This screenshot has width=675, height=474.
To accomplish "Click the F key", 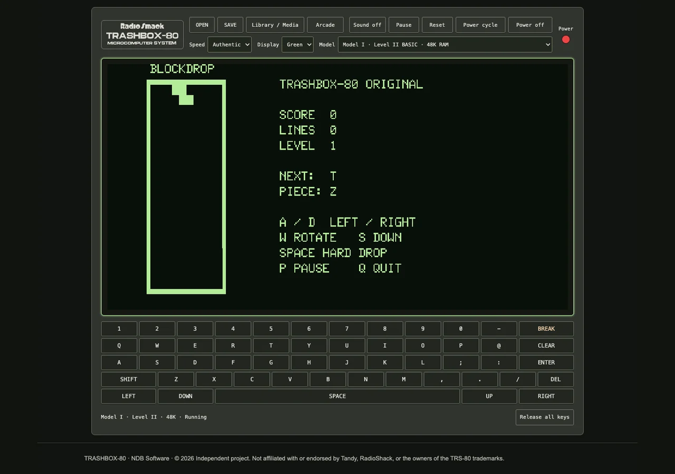I will click(233, 362).
